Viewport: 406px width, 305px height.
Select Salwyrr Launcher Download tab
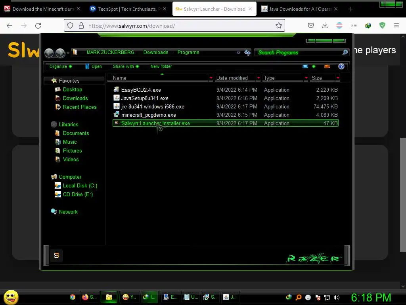tap(214, 9)
